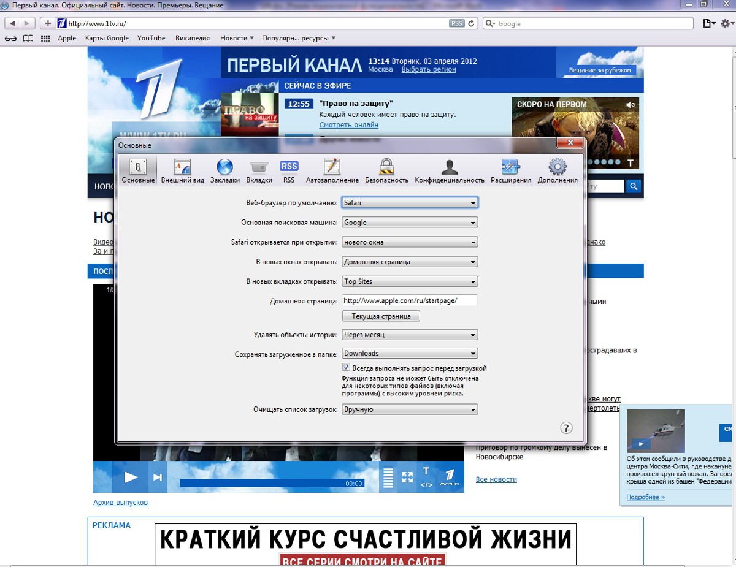Open the 'Новости' bookmarks bar menu
Screen dimensions: 736x567
coord(237,38)
